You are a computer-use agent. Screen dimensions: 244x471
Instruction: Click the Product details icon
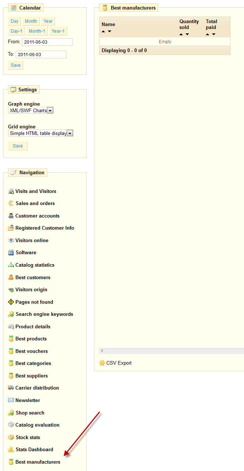(11, 326)
